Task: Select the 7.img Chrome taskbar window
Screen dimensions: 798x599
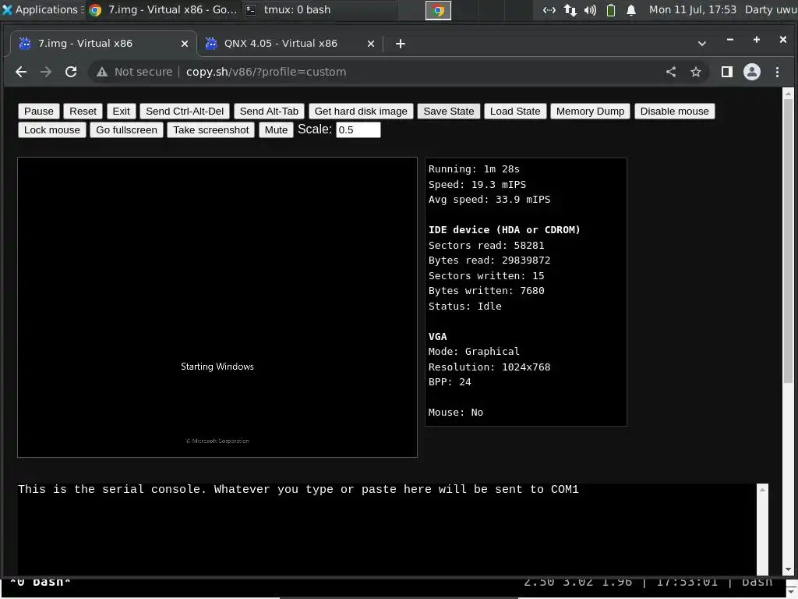Action: point(163,9)
